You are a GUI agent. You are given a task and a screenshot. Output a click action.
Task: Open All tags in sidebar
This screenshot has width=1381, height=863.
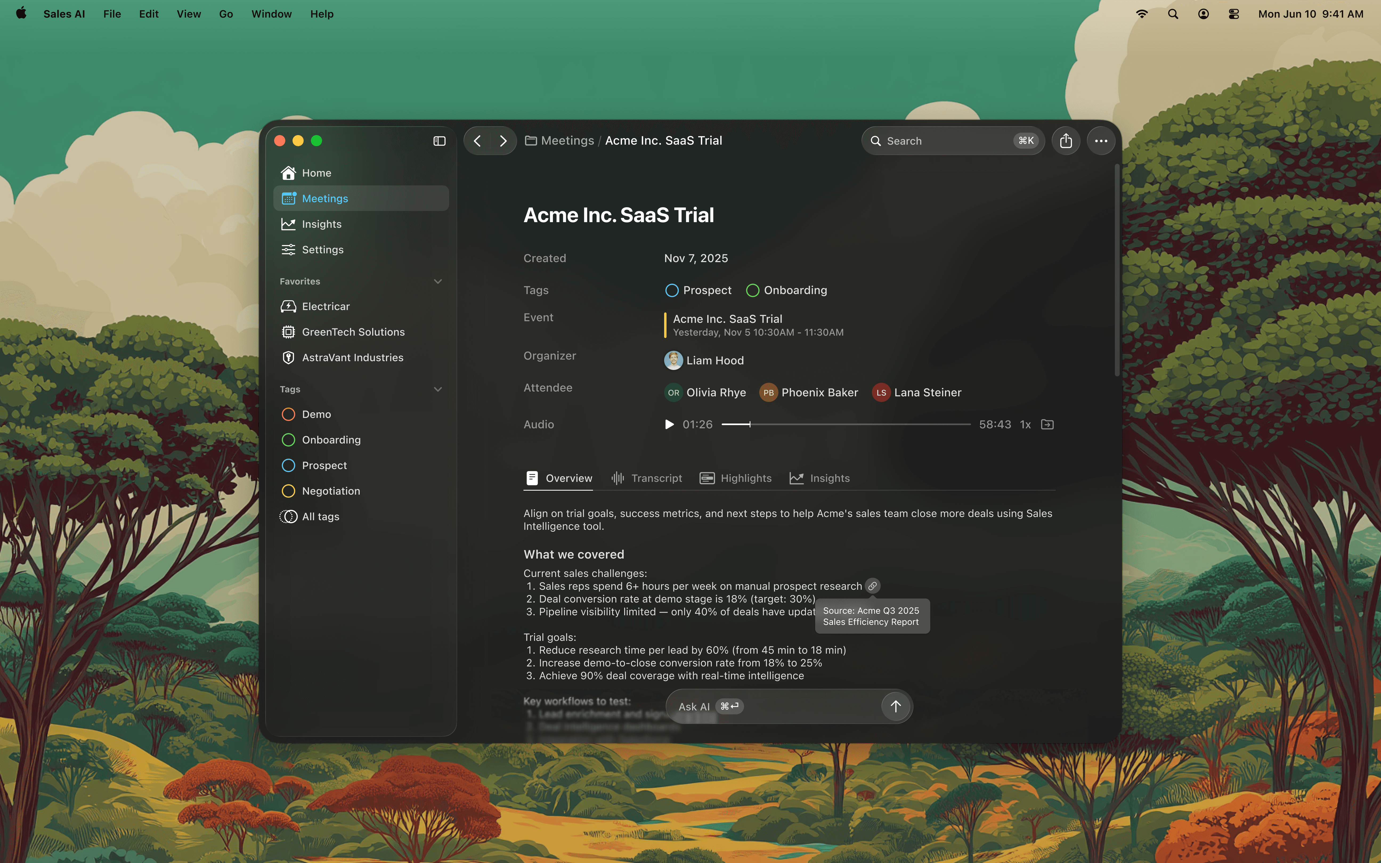pos(320,516)
